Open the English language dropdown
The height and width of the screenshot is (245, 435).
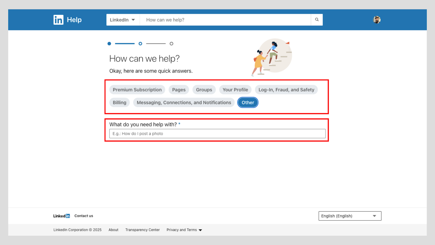[350, 216]
